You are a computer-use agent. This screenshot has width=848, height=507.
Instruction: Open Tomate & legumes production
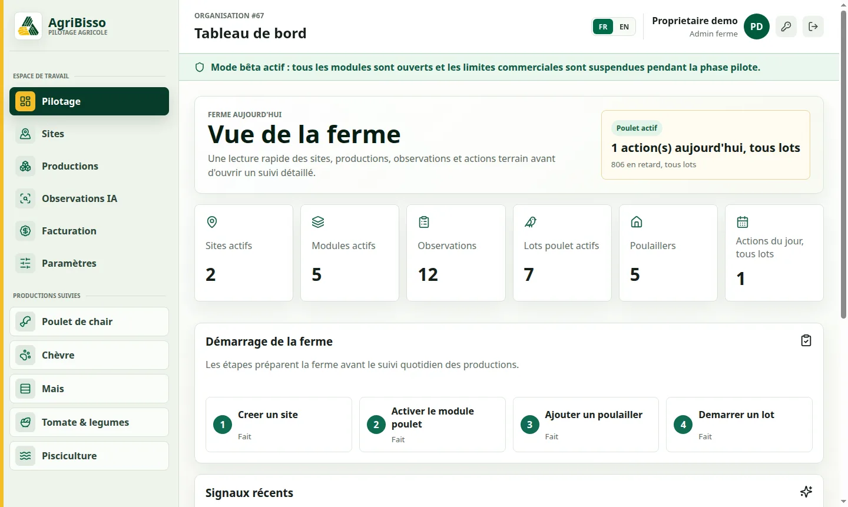[x=89, y=422]
